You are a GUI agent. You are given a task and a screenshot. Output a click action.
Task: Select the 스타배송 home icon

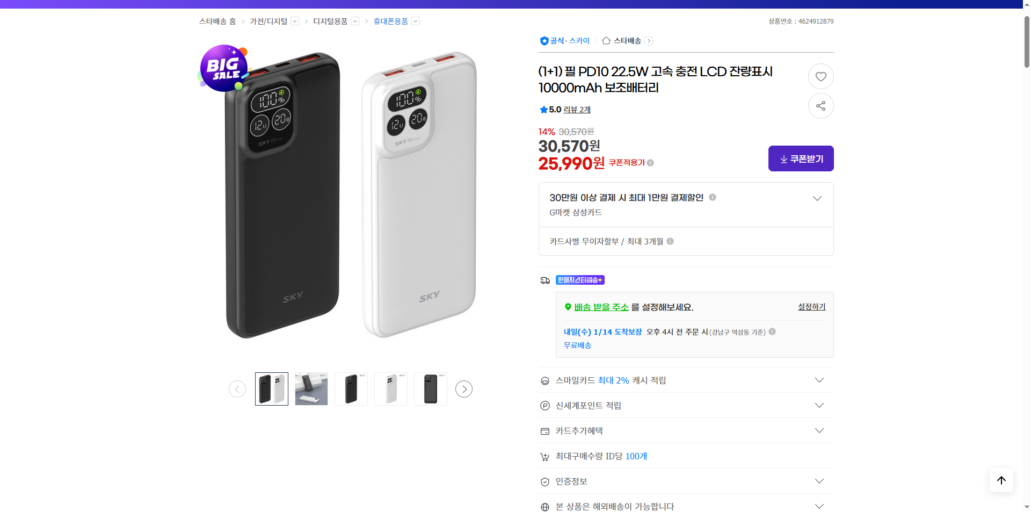606,40
